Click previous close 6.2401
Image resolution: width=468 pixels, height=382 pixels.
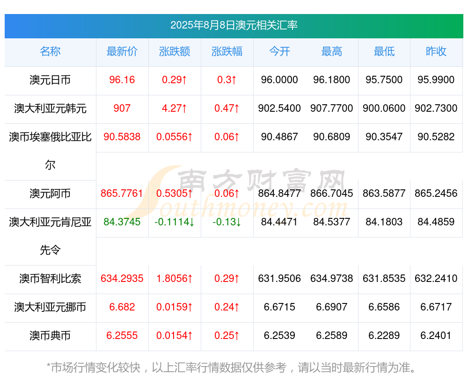click(436, 335)
